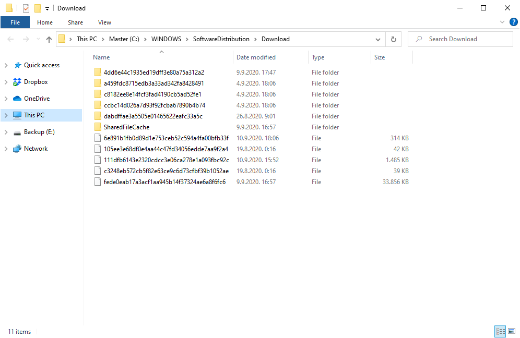Select folder a459fdc8715edb3a33ad342fa8428491
The height and width of the screenshot is (338, 520).
[x=153, y=83]
